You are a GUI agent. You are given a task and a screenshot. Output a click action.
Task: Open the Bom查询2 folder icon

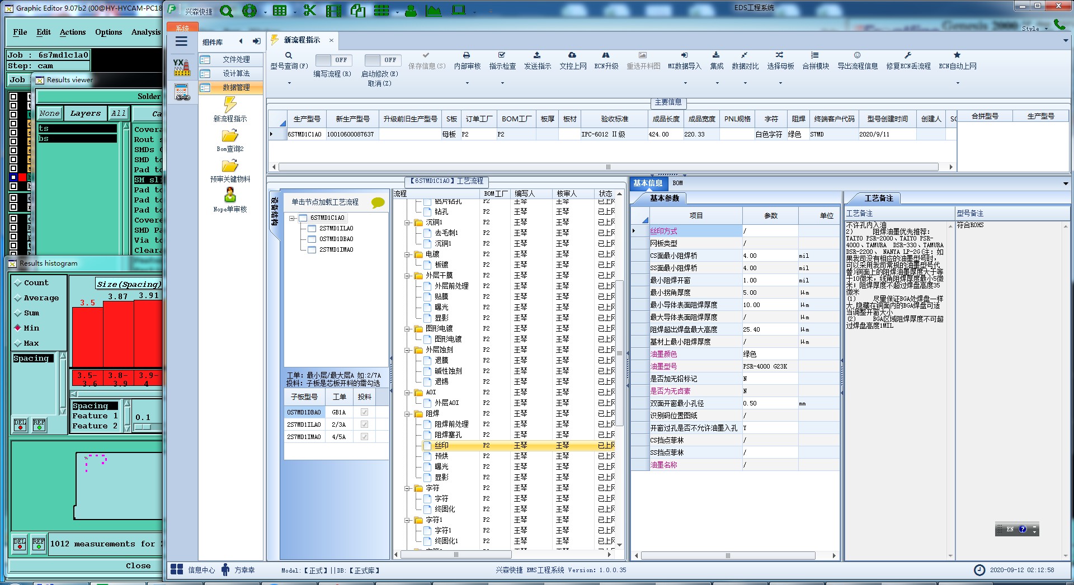click(230, 135)
